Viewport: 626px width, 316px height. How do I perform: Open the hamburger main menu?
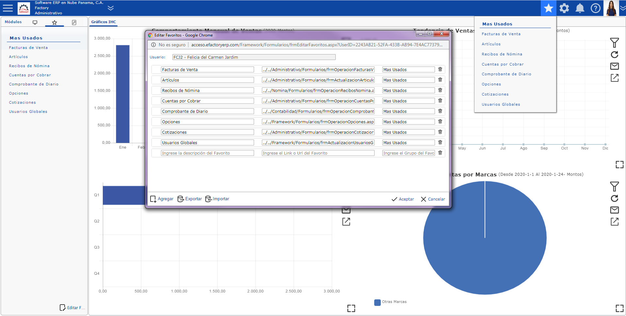point(8,8)
